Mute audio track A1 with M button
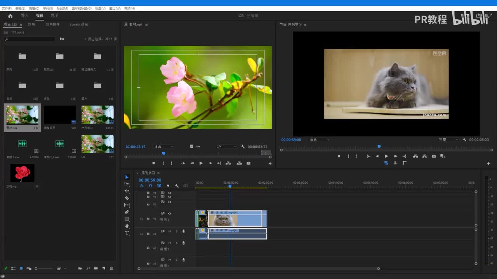This screenshot has height=279, width=497. 170,231
